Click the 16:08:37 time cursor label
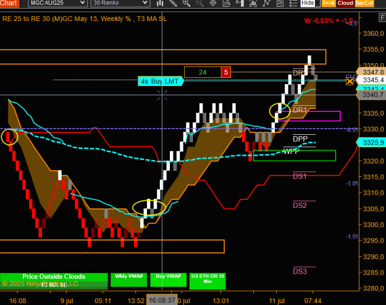The image size is (386, 305). pyautogui.click(x=162, y=300)
